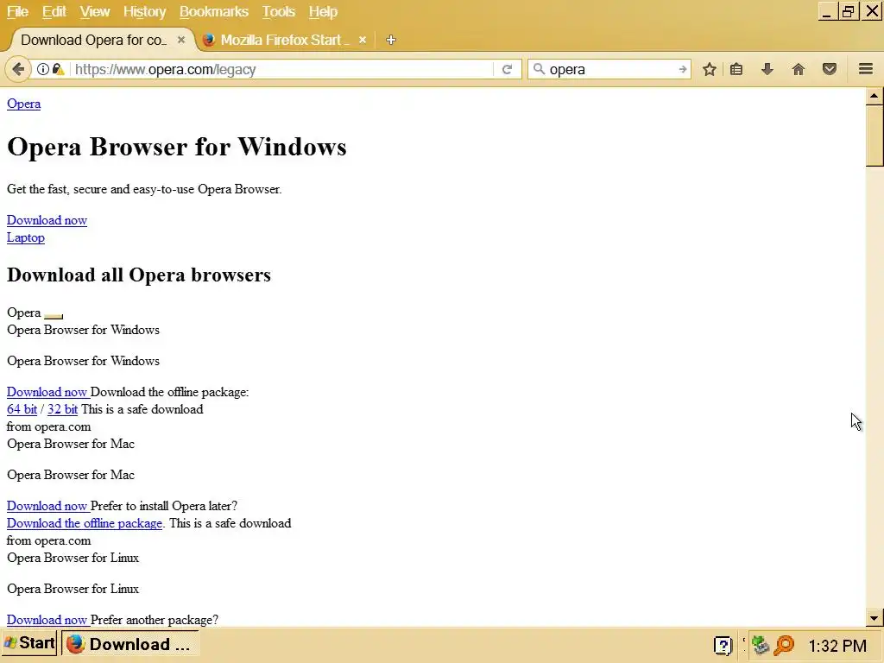Click the lock warning icon in address bar
The image size is (884, 663).
[x=58, y=69]
